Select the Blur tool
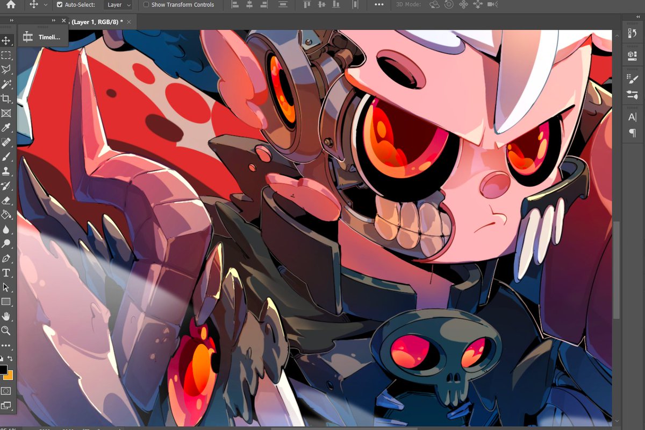 click(6, 229)
